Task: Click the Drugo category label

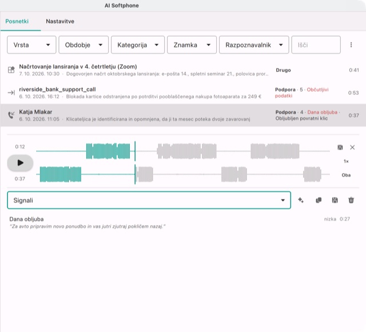Action: [x=283, y=70]
